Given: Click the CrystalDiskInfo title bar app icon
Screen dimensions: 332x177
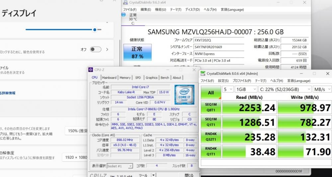Looking at the screenshot, I should [x=125, y=2].
